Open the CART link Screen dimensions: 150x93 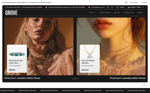pos(122,7)
